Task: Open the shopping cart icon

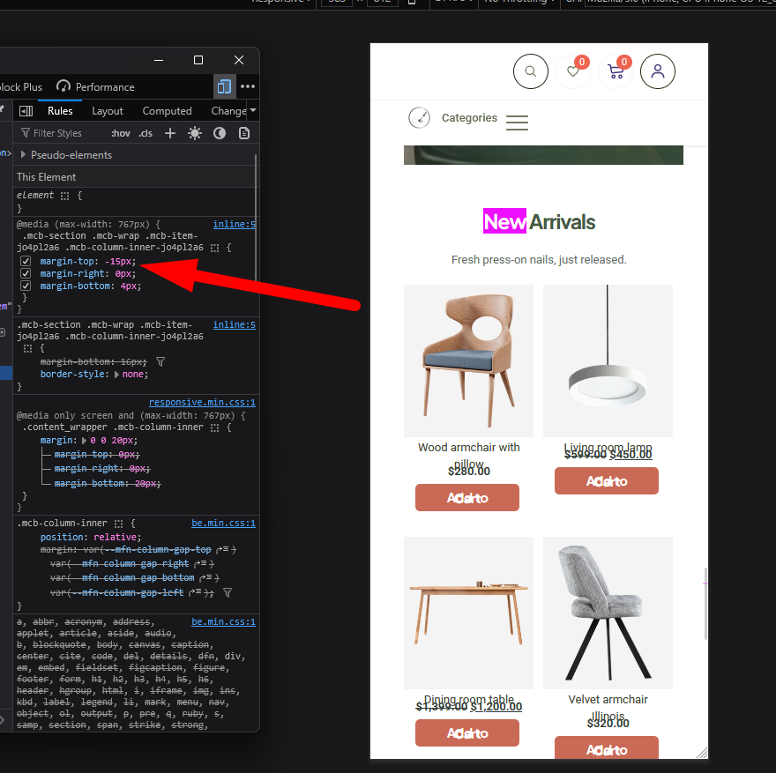Action: 616,72
